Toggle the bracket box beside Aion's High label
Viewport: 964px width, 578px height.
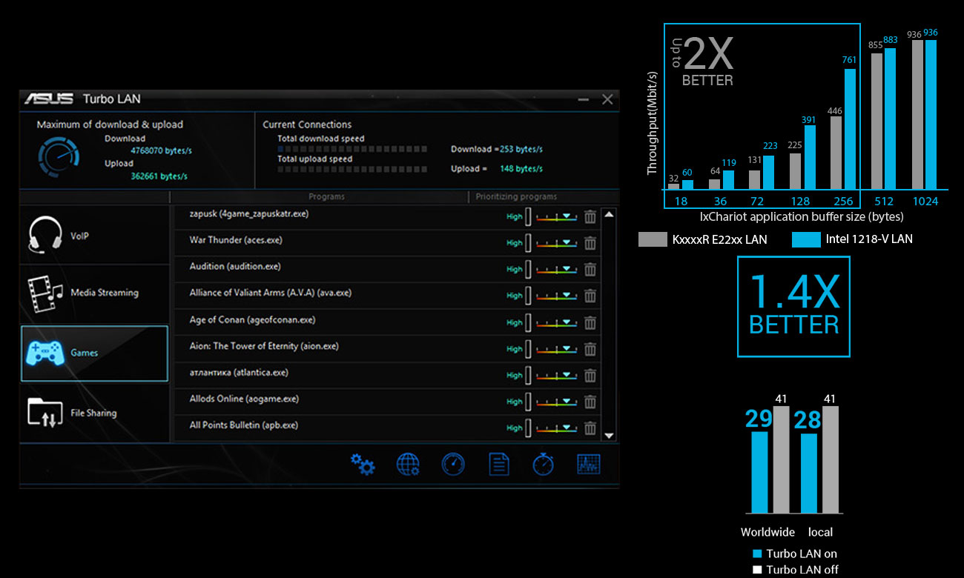click(x=529, y=349)
